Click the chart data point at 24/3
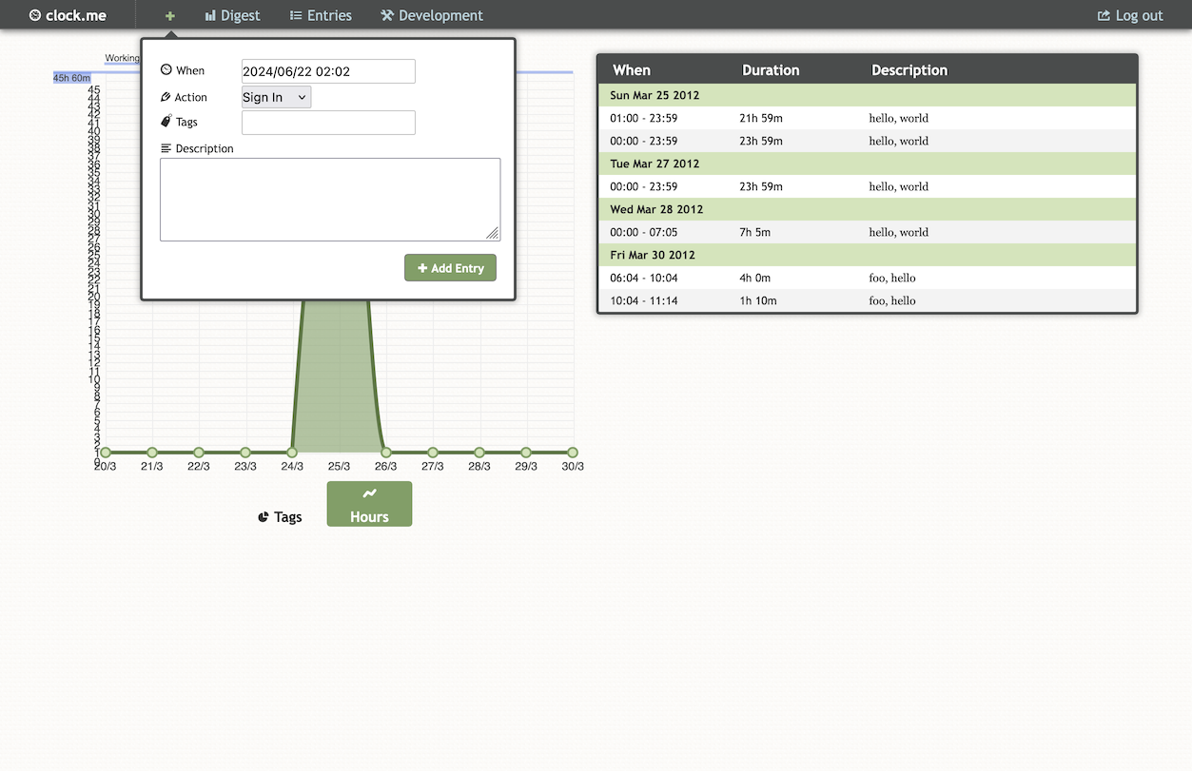The height and width of the screenshot is (771, 1192). click(x=292, y=453)
